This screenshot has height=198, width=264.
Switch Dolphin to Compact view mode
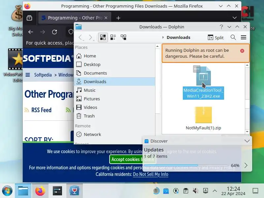(x=113, y=37)
